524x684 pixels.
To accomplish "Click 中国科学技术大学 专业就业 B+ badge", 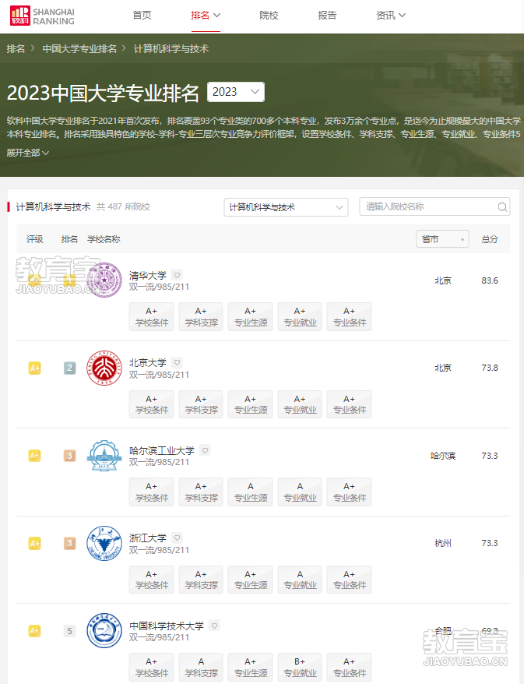I will 300,668.
